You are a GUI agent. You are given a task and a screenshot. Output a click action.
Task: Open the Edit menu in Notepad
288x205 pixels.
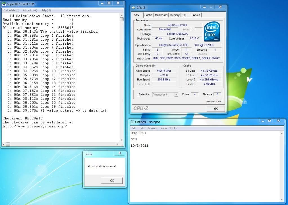pos(142,128)
